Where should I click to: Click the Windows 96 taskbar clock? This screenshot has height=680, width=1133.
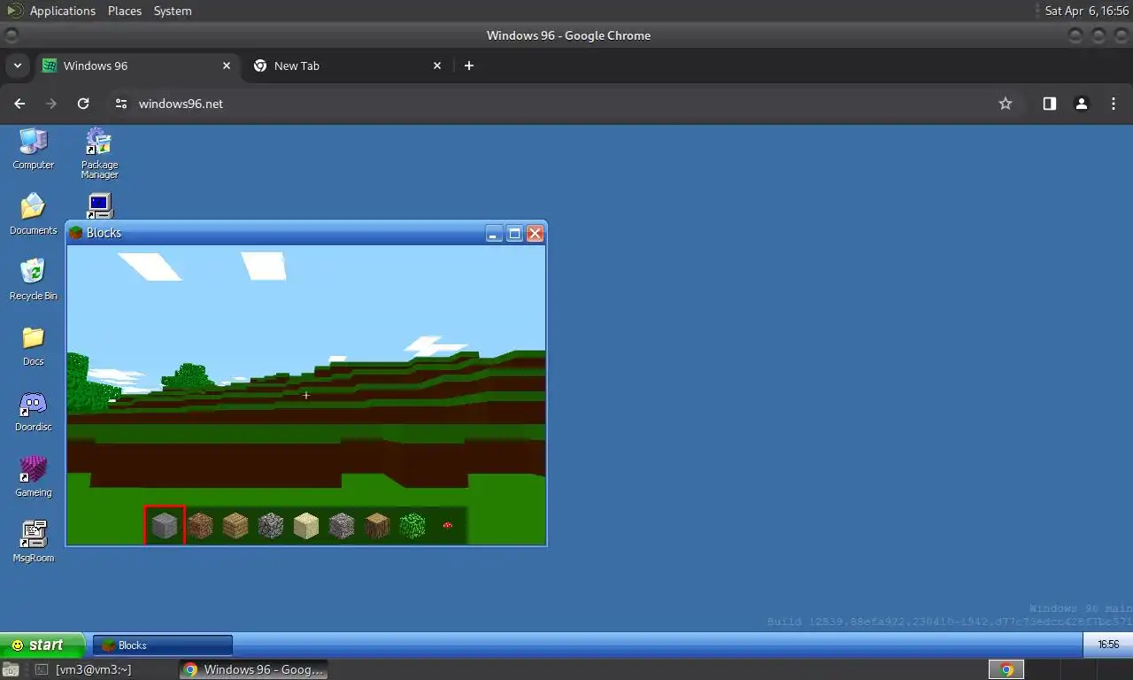(x=1108, y=645)
